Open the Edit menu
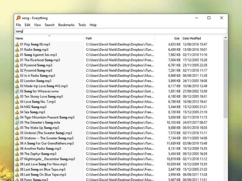The image size is (242, 181). click(27, 25)
